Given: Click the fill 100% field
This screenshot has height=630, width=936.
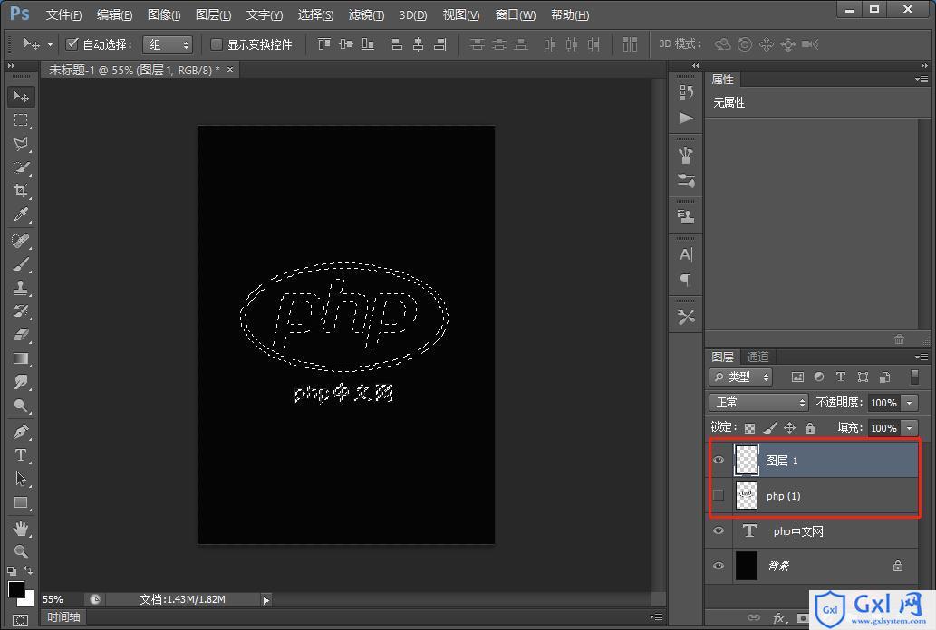Looking at the screenshot, I should click(x=884, y=428).
